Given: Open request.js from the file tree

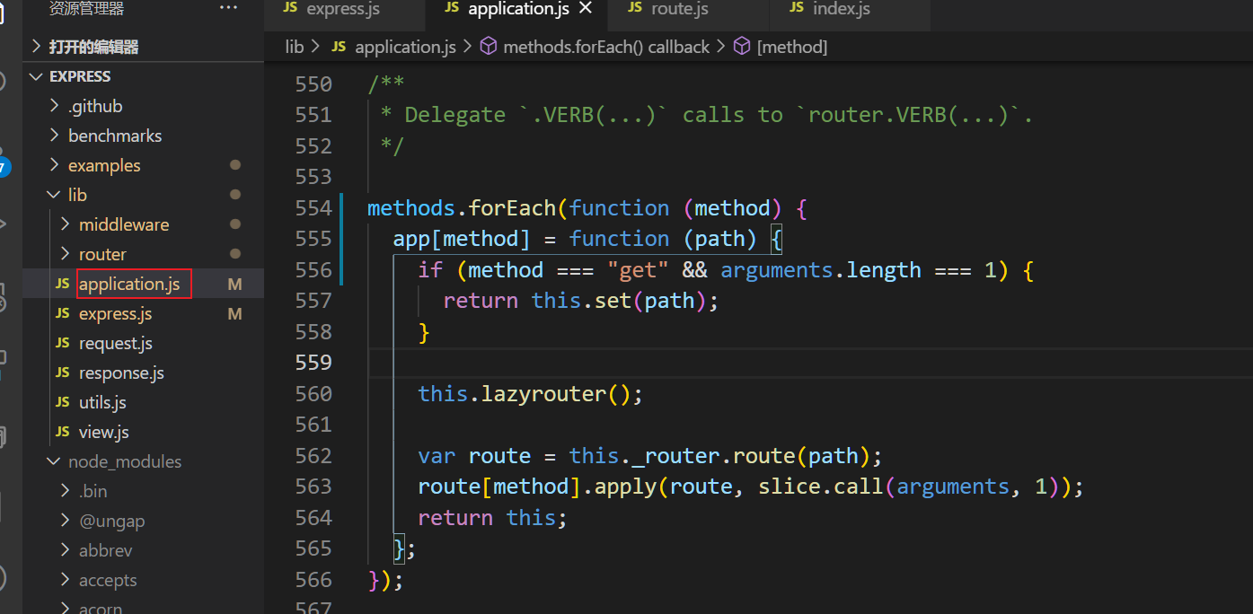Looking at the screenshot, I should point(115,343).
